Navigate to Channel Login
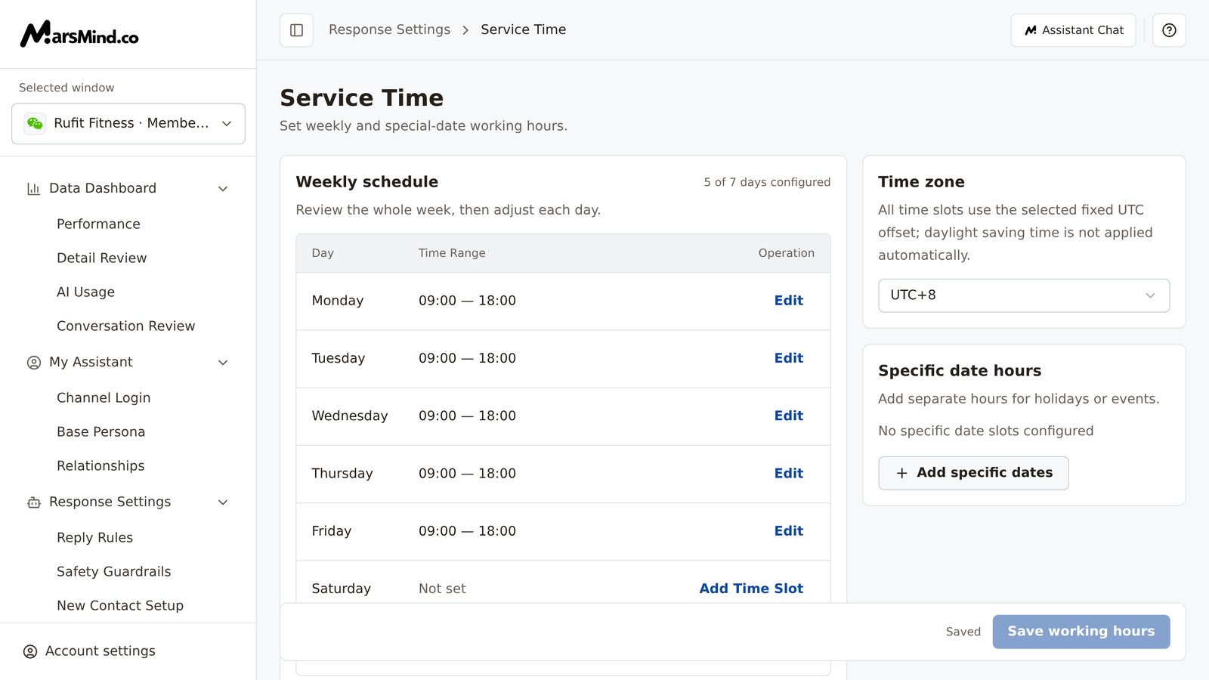 (x=104, y=397)
